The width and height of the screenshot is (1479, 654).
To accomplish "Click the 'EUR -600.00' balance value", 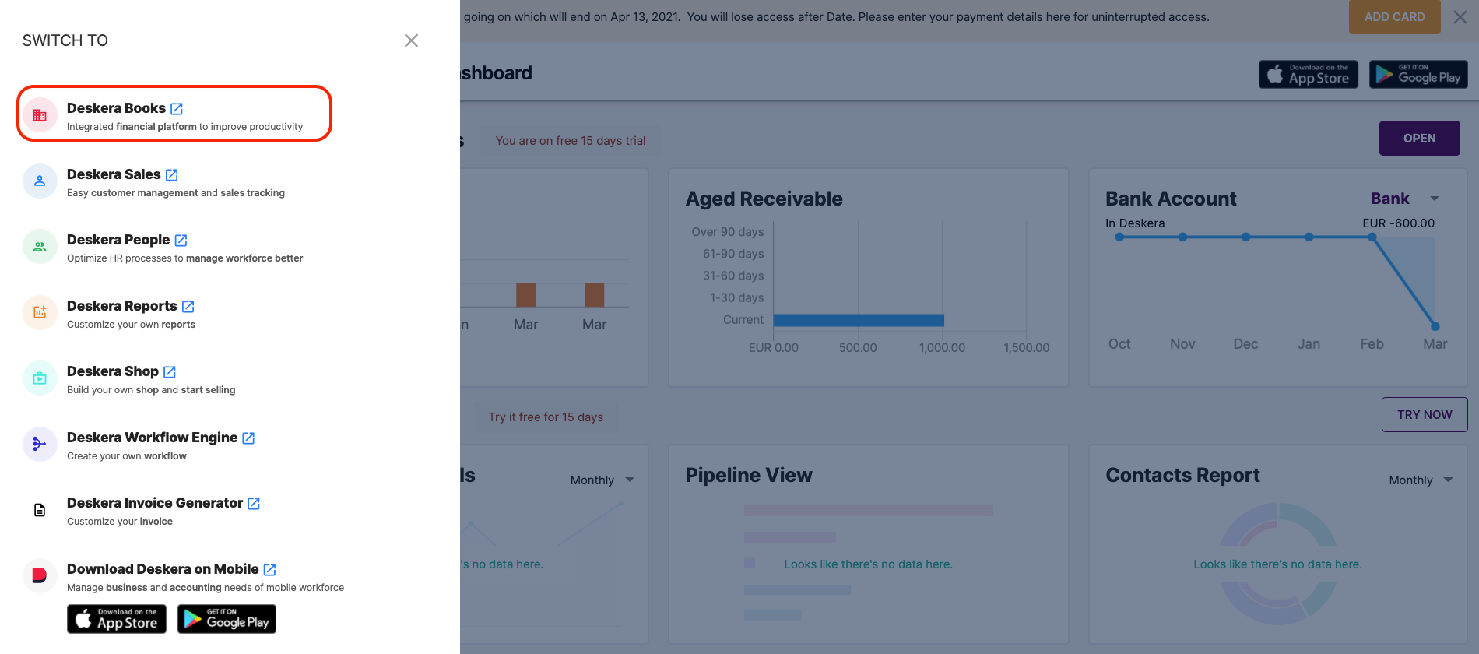I will (1398, 223).
